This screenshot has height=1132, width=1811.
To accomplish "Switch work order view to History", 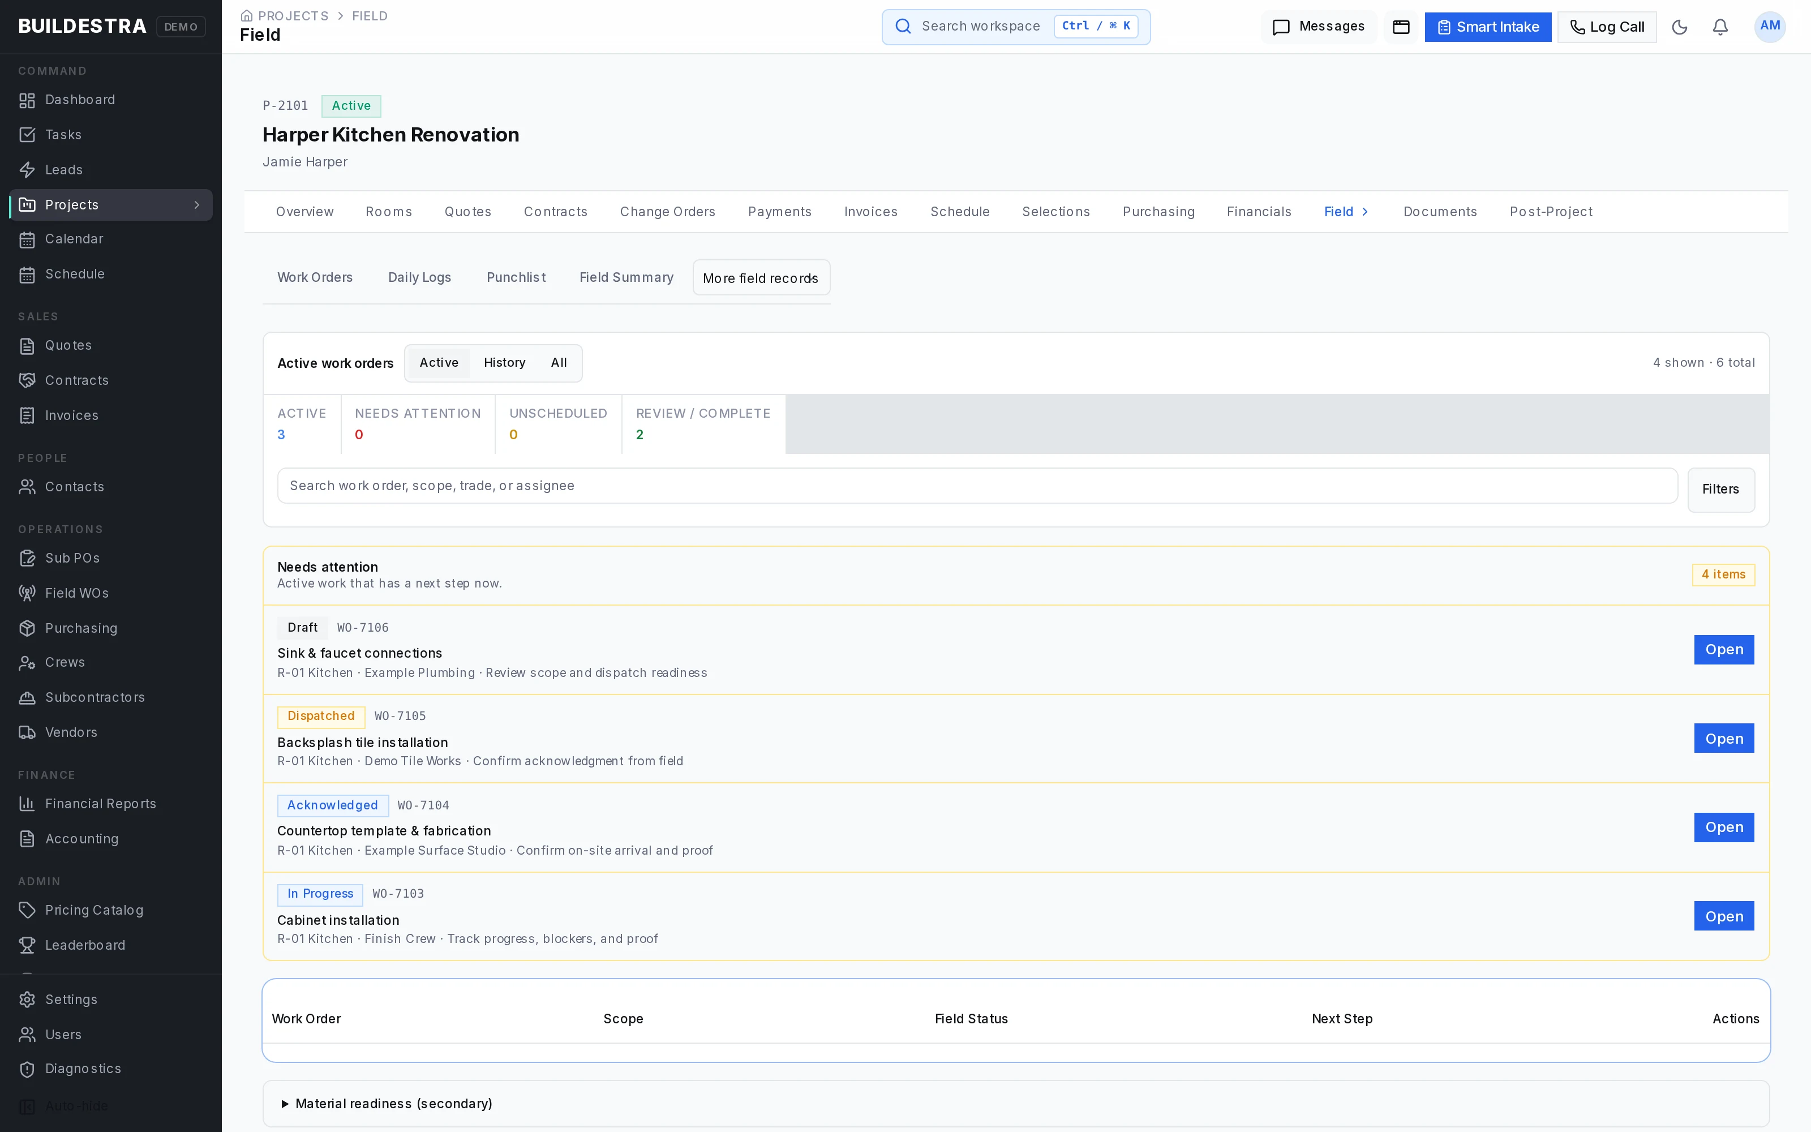I will point(504,362).
